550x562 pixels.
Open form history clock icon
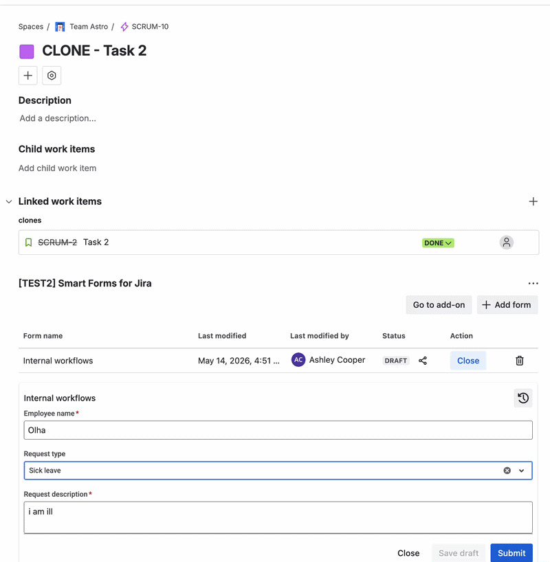[523, 398]
